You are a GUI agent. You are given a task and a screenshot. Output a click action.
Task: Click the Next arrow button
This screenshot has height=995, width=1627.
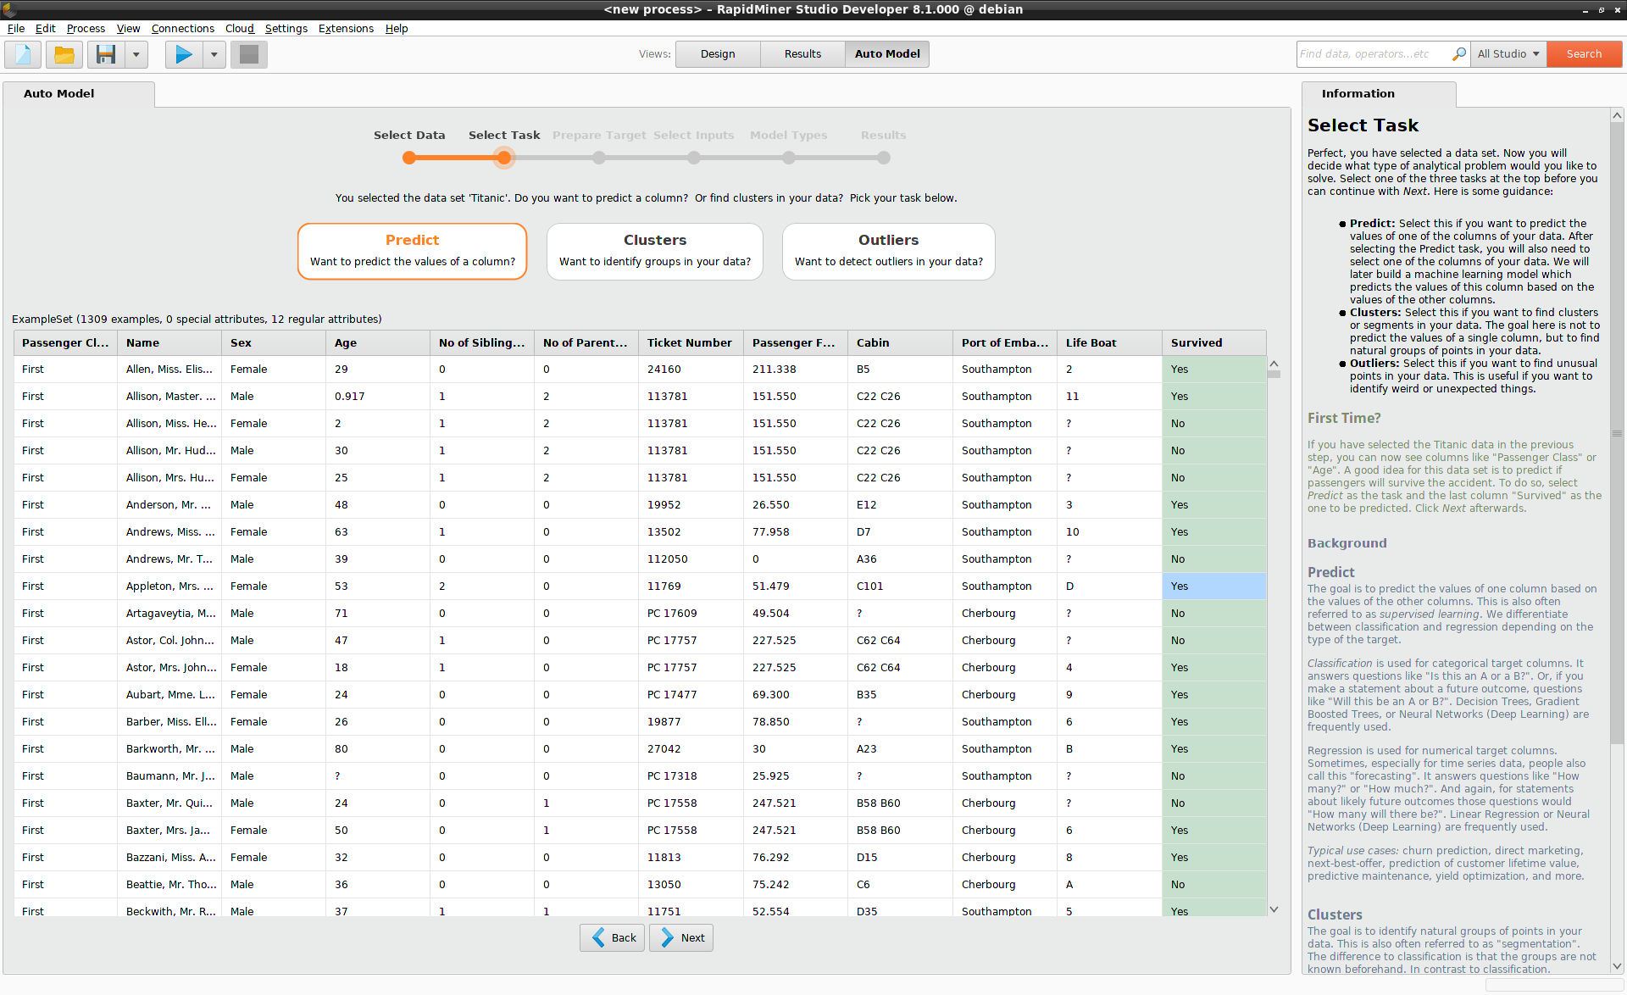tap(681, 937)
